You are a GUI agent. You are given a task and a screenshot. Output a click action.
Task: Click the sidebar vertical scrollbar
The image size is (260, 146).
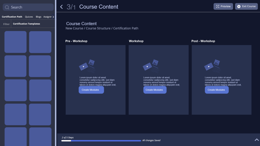point(56,73)
